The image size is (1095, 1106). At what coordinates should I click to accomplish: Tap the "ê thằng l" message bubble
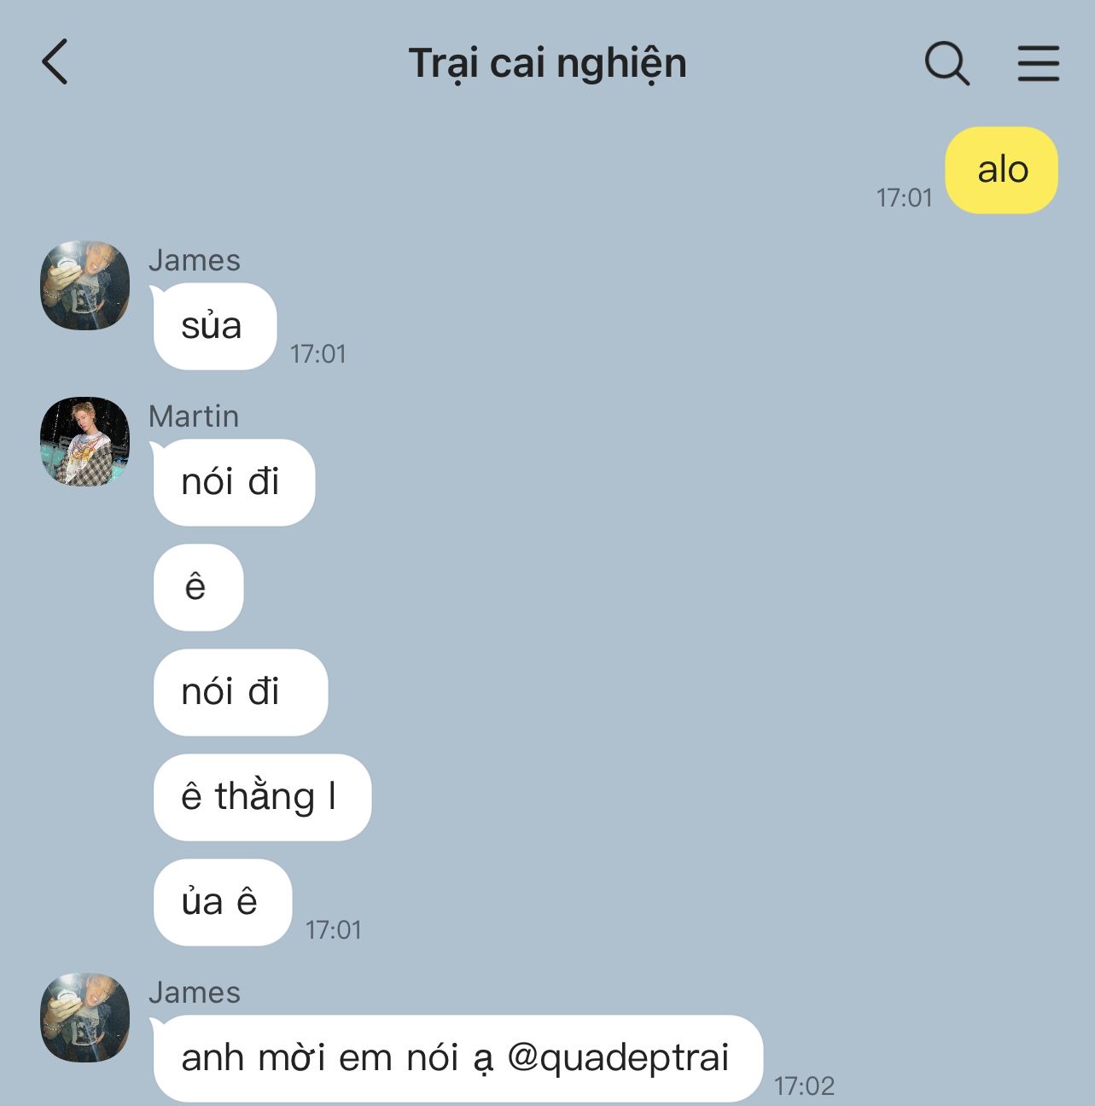pyautogui.click(x=262, y=797)
